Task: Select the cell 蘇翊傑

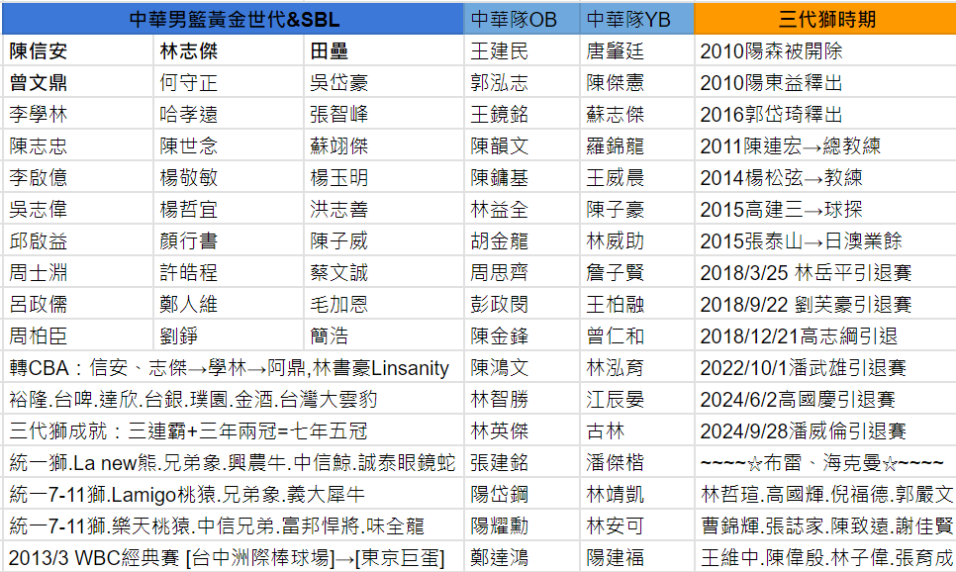Action: coord(384,145)
